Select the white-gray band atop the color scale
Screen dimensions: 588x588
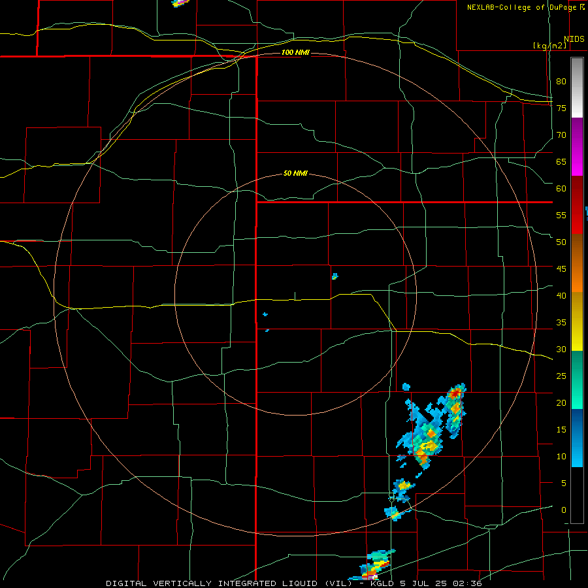pyautogui.click(x=577, y=88)
